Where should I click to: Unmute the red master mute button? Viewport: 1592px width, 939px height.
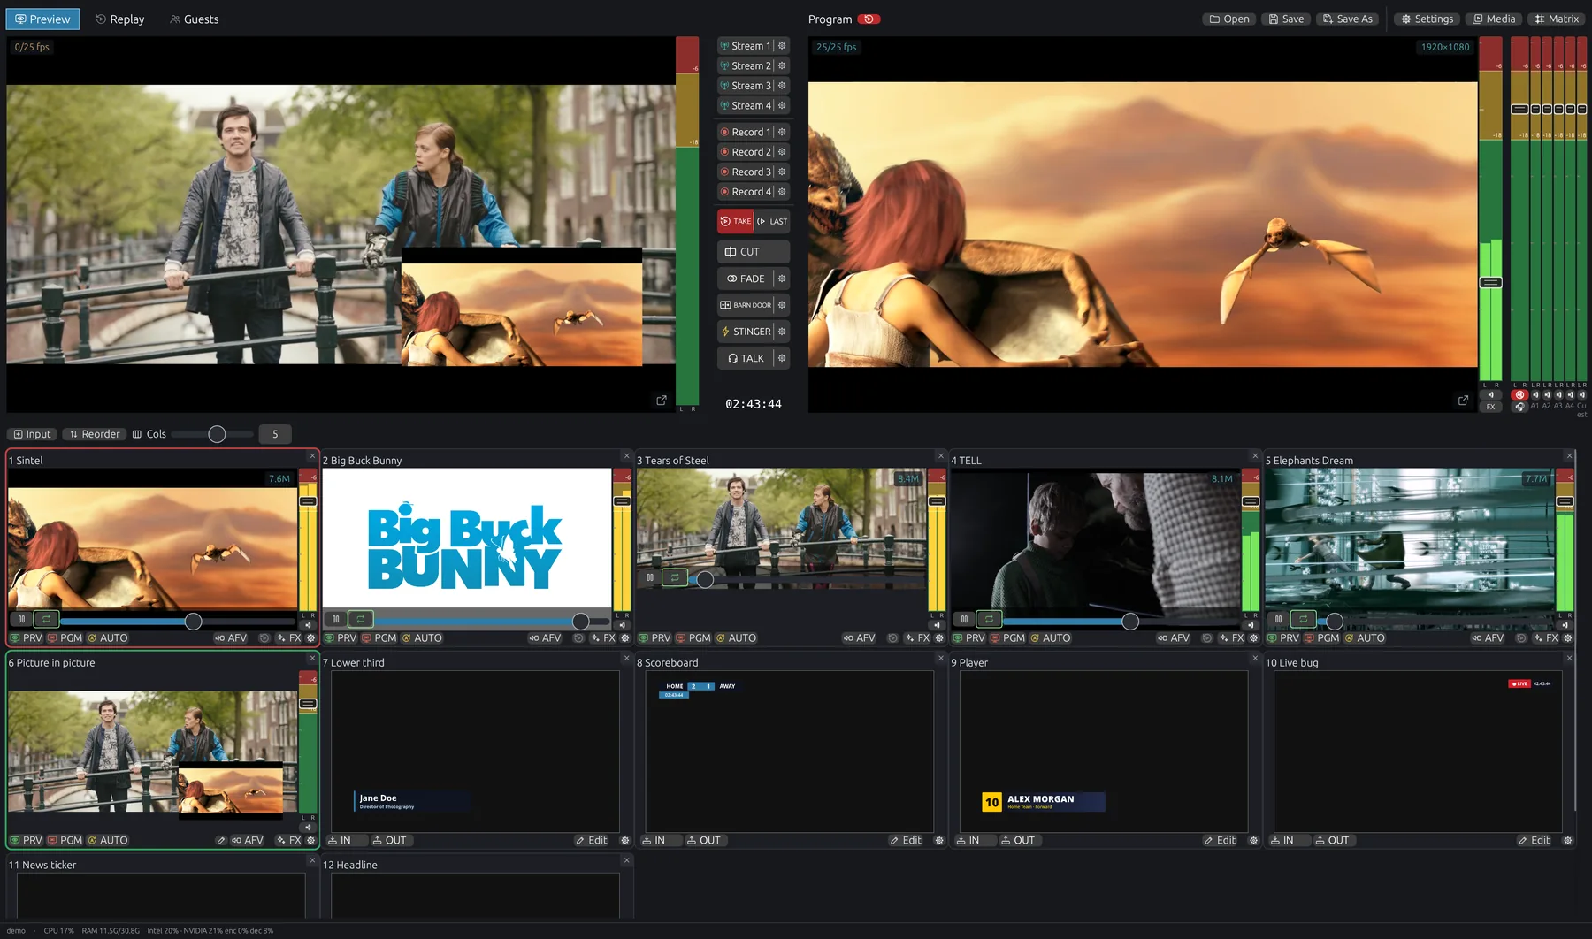click(1519, 395)
